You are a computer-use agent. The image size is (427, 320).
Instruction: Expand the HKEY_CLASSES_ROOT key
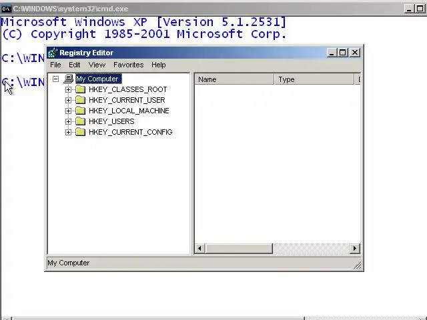point(68,89)
